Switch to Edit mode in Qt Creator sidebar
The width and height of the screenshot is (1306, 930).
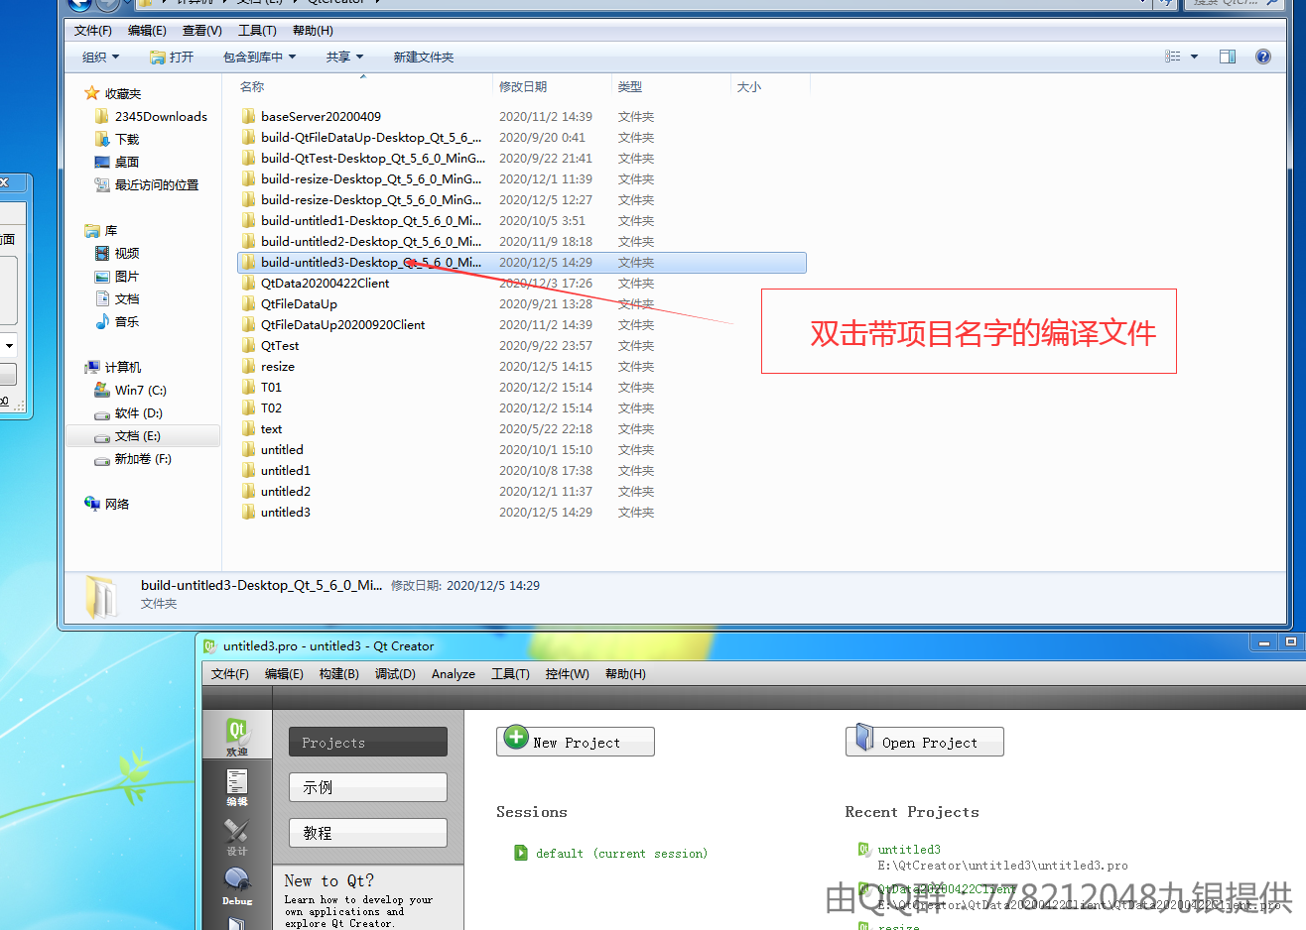(x=237, y=787)
